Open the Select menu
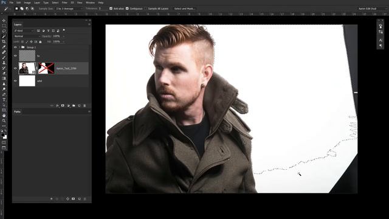The width and height of the screenshot is (389, 219). tap(55, 2)
